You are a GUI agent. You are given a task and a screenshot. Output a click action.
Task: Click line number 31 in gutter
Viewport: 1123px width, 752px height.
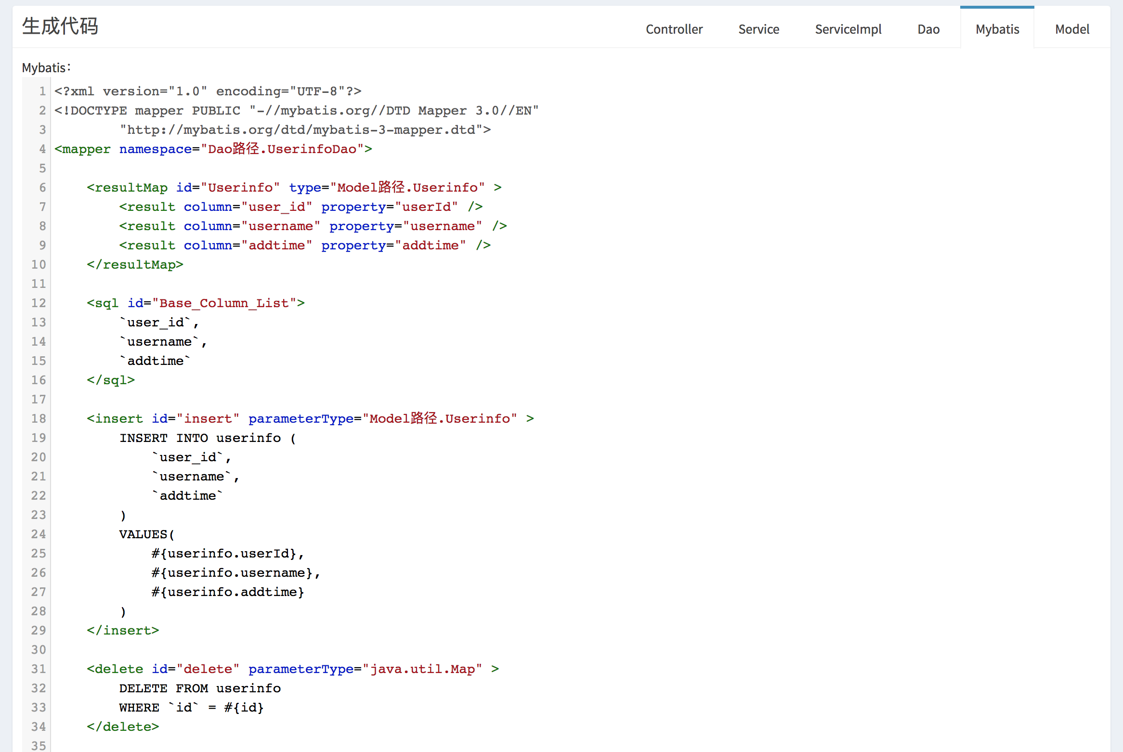[x=39, y=669]
